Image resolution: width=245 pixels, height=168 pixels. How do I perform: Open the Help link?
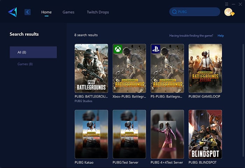(220, 36)
